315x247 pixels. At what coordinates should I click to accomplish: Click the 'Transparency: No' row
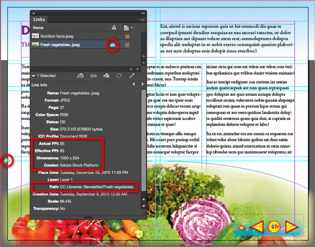49,209
